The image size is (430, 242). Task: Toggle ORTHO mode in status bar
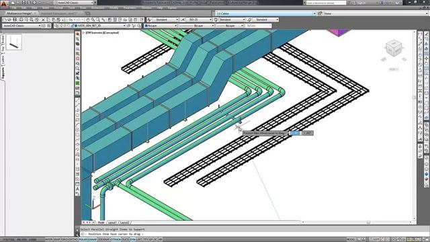tap(73, 239)
